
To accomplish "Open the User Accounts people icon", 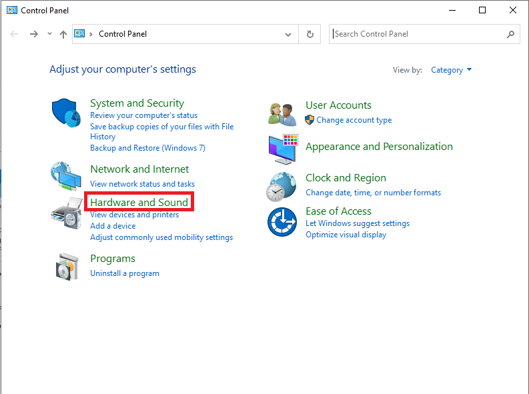I will point(282,115).
